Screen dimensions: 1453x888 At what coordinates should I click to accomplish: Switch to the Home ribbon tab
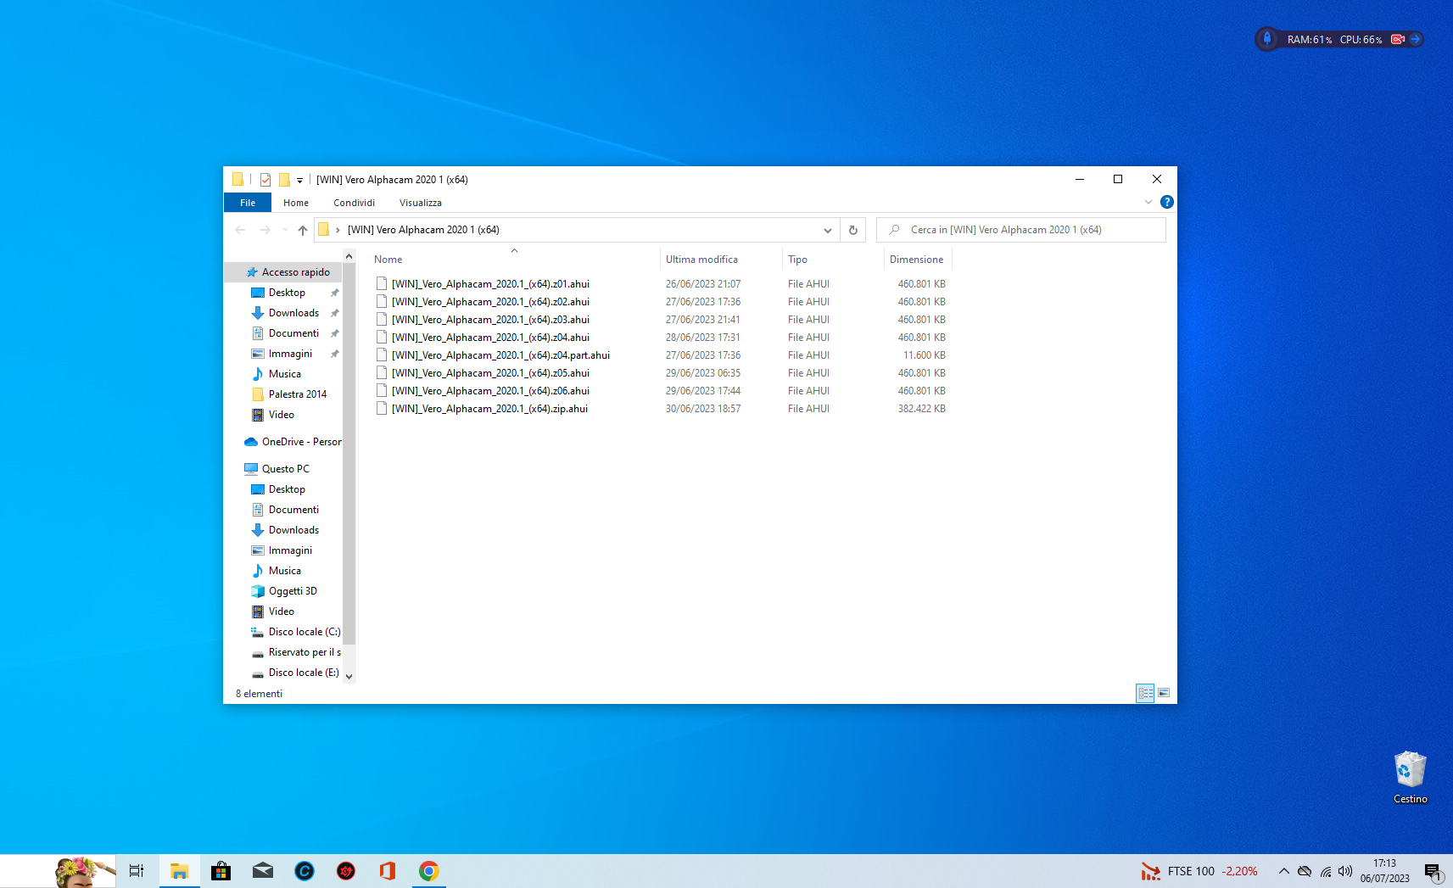(296, 203)
